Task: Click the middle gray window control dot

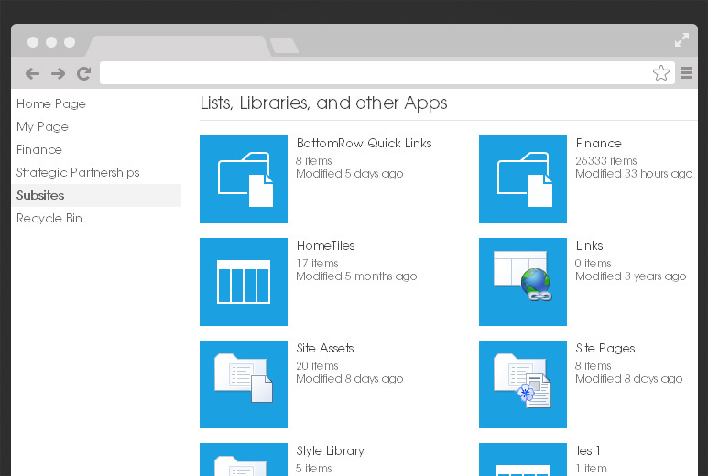Action: tap(51, 42)
